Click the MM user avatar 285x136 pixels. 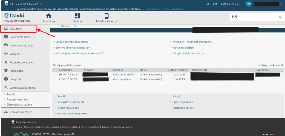249,4
